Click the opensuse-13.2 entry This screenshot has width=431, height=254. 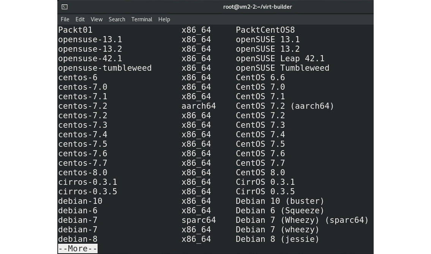pyautogui.click(x=90, y=49)
